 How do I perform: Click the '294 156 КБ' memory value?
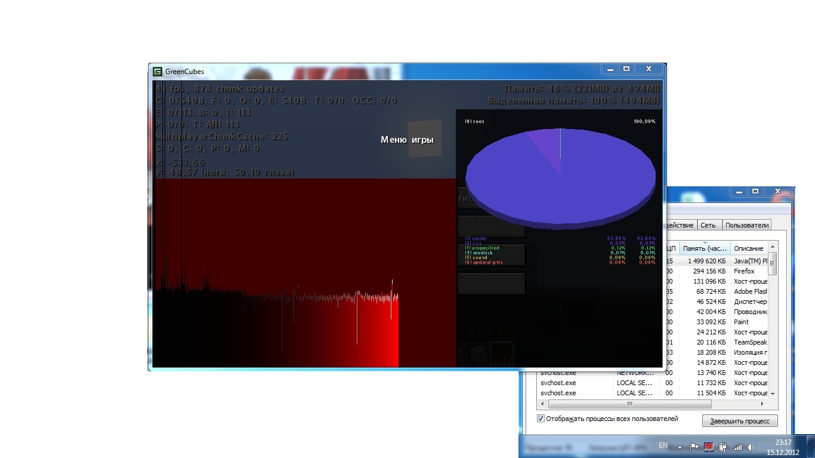coord(709,271)
